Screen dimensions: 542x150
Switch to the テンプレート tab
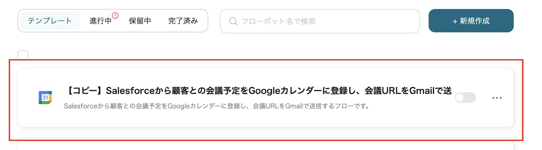click(50, 21)
